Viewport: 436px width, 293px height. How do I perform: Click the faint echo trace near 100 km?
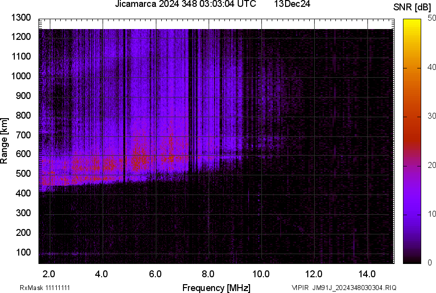[59, 254]
